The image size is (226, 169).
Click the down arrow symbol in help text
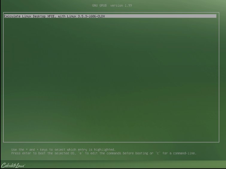[37, 149]
